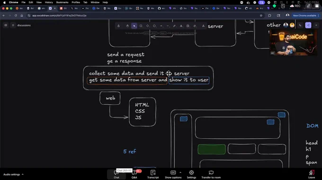Select the blue 'DOM' text
This screenshot has height=180, width=322.
[313, 126]
